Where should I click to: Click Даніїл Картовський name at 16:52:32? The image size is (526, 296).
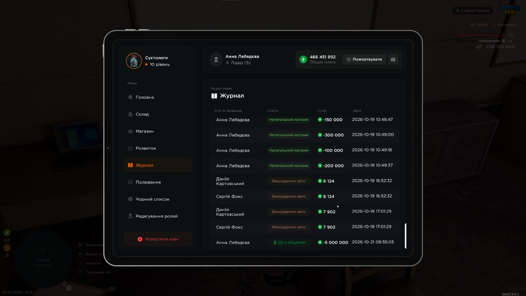pos(230,181)
